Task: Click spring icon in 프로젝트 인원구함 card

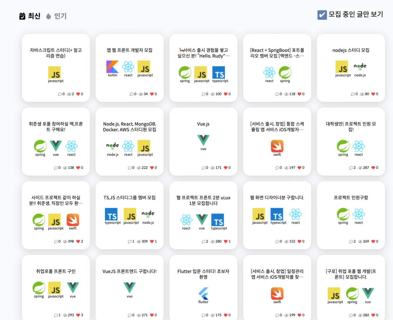Action: tap(343, 214)
